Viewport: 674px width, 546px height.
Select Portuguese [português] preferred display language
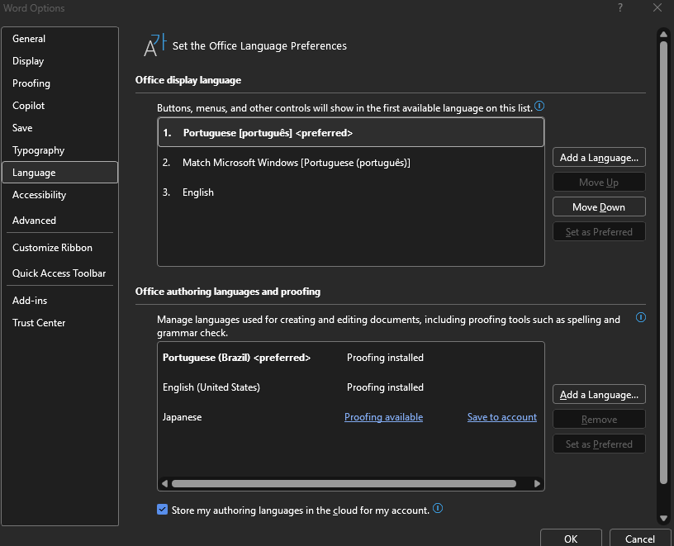(x=351, y=133)
